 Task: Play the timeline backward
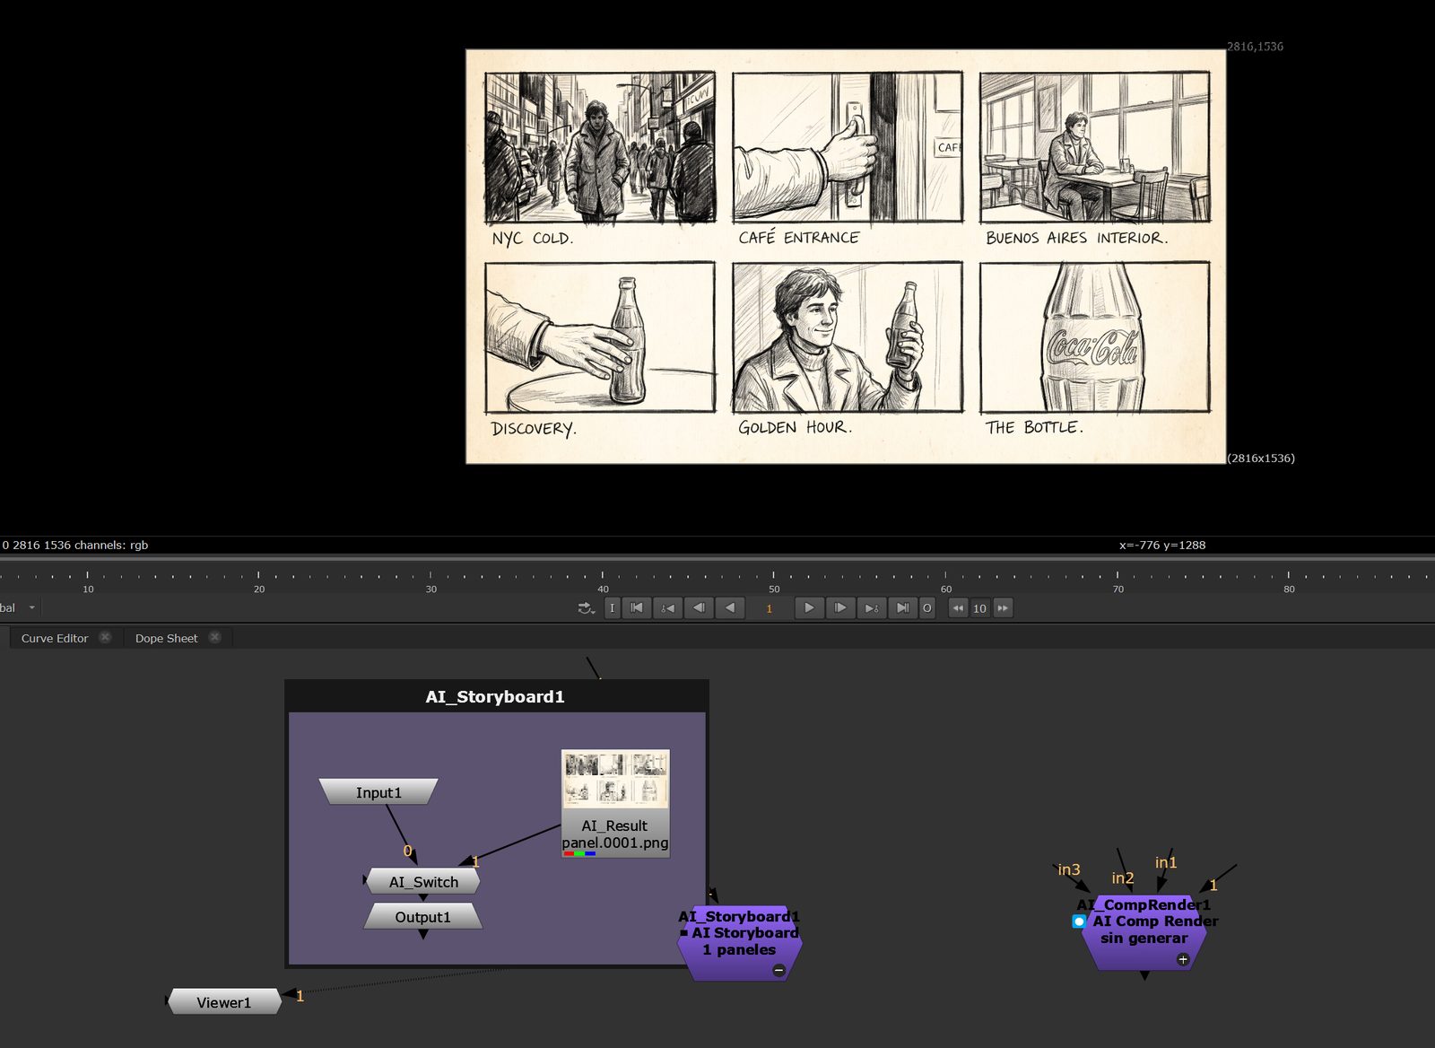click(730, 608)
